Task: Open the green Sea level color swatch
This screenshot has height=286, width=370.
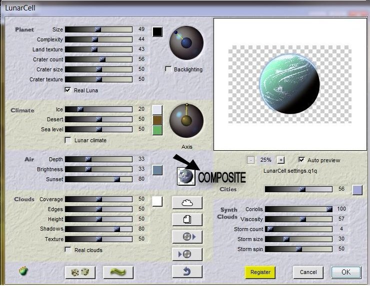Action: coord(157,130)
